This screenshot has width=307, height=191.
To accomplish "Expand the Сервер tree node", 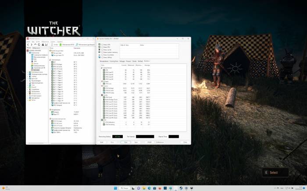I will pyautogui.click(x=28, y=76).
